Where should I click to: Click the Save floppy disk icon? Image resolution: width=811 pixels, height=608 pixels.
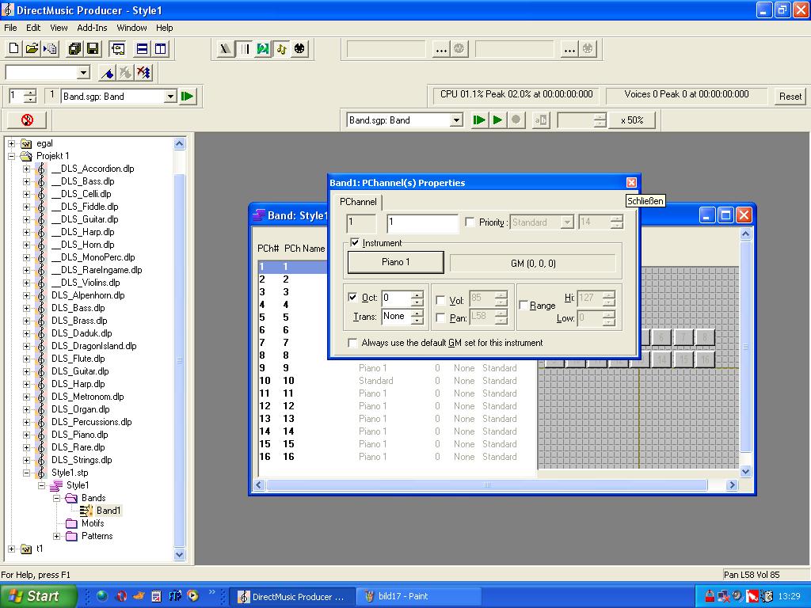tap(93, 49)
